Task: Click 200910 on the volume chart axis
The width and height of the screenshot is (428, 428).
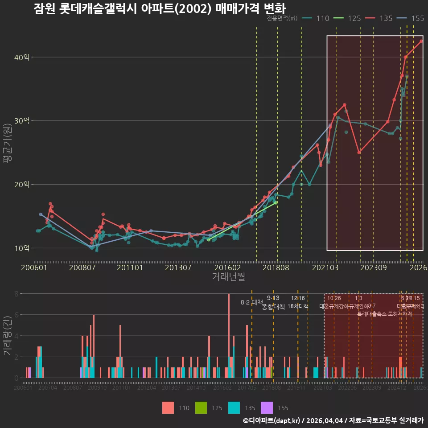Action: tap(97, 387)
